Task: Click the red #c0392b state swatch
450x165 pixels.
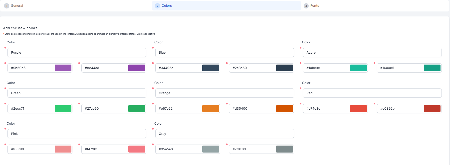Action: 432,109
